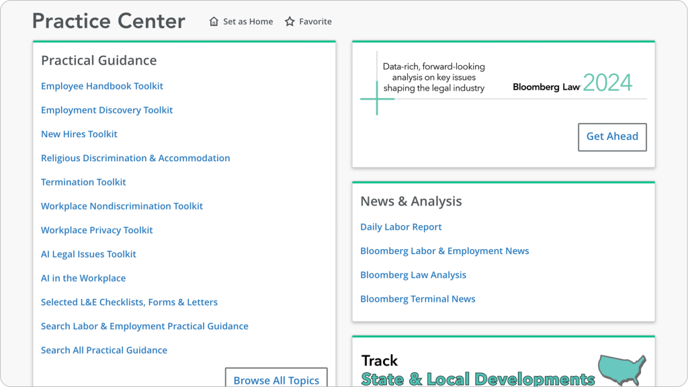688x387 pixels.
Task: Click the green plus mark in the 2024 ad
Action: [x=377, y=98]
